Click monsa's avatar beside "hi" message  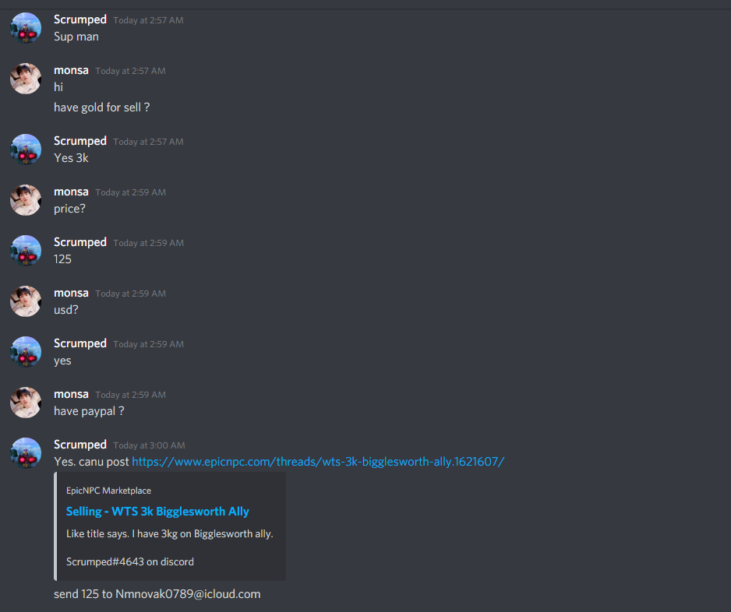pos(26,79)
